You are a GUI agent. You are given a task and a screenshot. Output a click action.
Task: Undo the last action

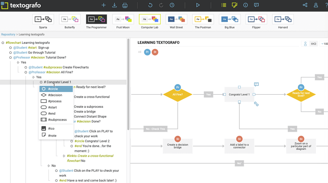click(x=150, y=5)
